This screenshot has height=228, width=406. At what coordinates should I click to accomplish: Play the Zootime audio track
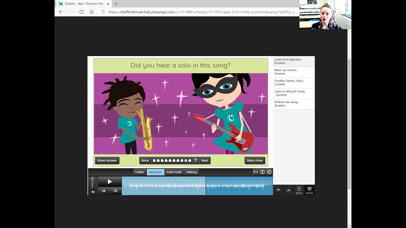click(110, 182)
